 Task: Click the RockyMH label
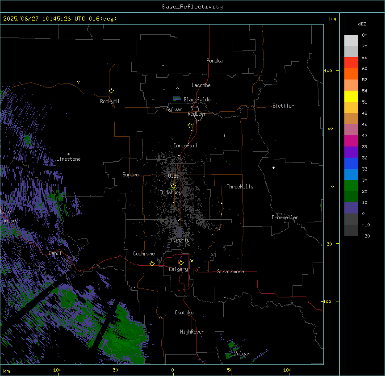point(109,101)
